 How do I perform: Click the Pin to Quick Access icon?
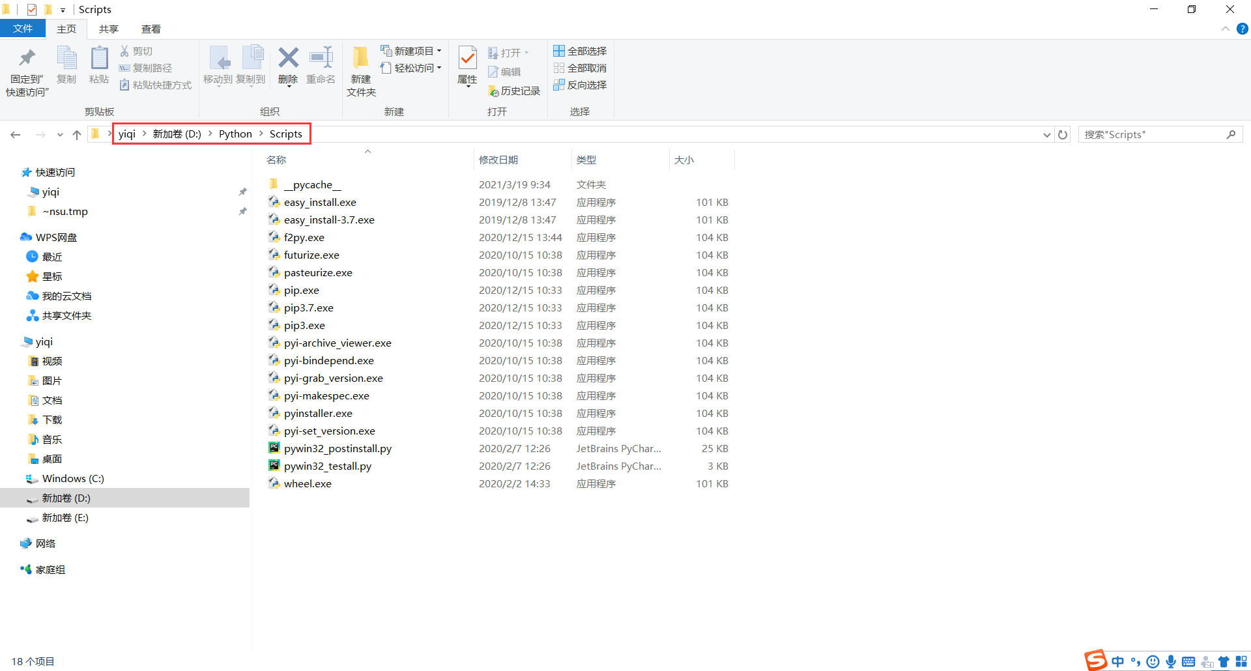(27, 59)
